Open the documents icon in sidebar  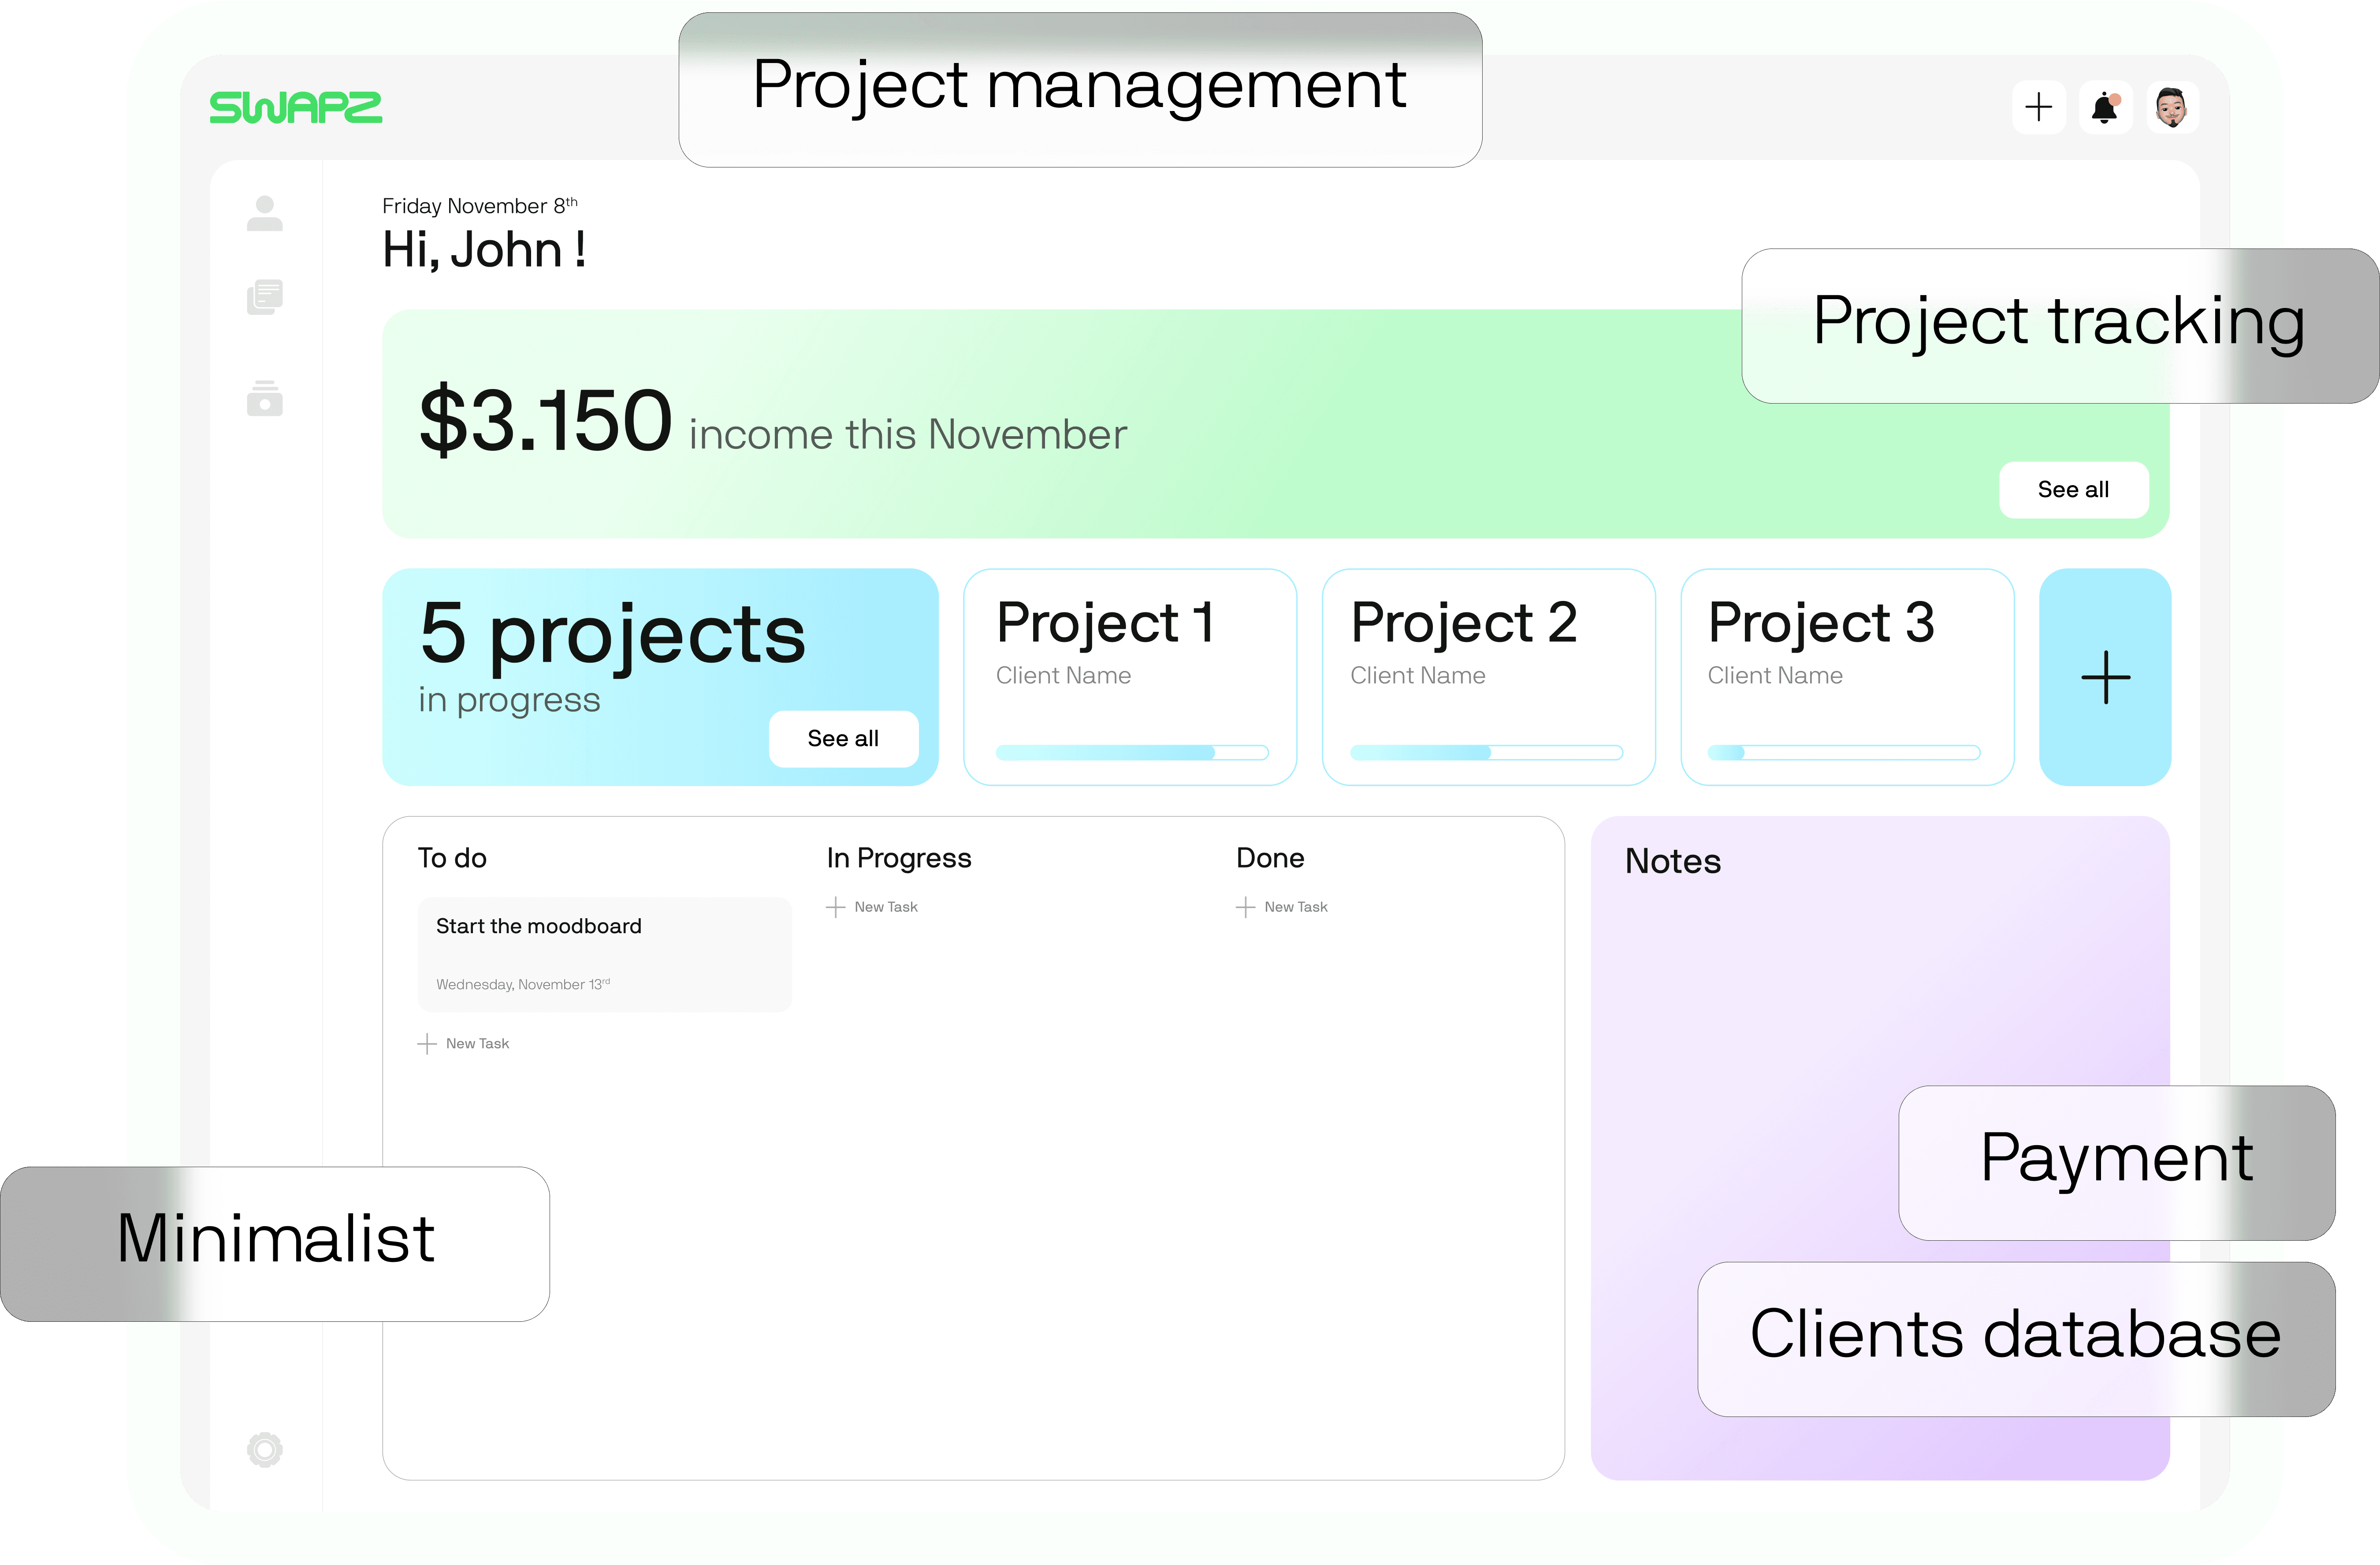(x=264, y=297)
